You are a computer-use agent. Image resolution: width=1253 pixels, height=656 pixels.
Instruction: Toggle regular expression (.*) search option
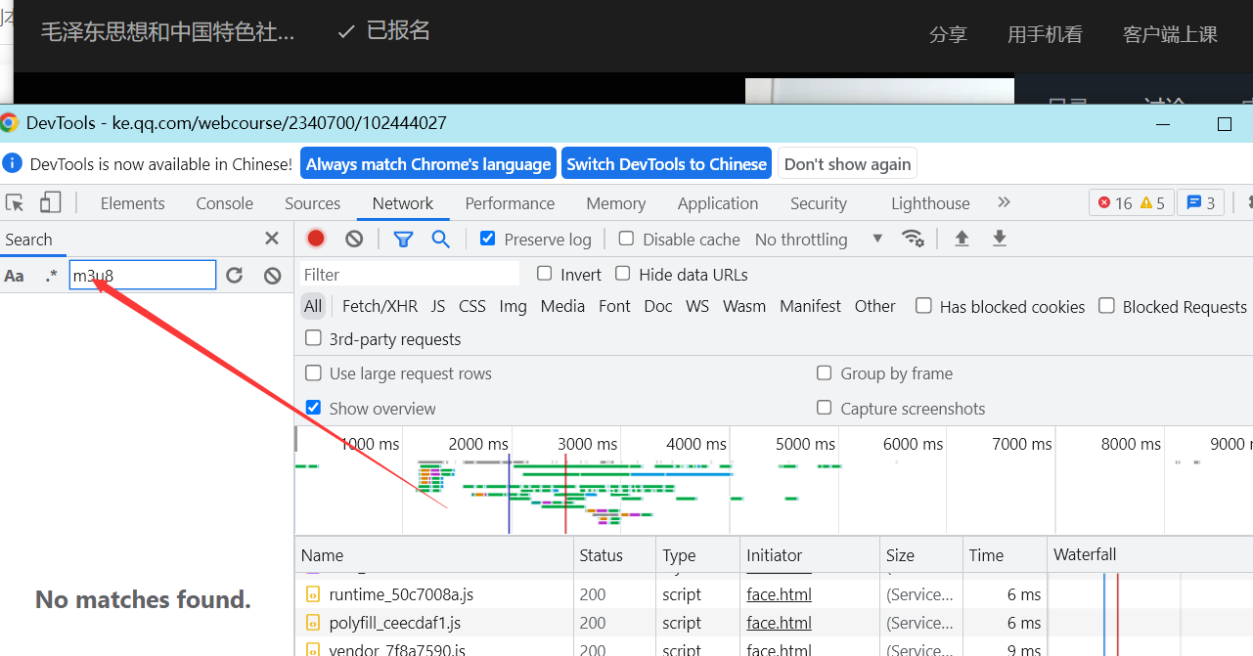pyautogui.click(x=51, y=276)
